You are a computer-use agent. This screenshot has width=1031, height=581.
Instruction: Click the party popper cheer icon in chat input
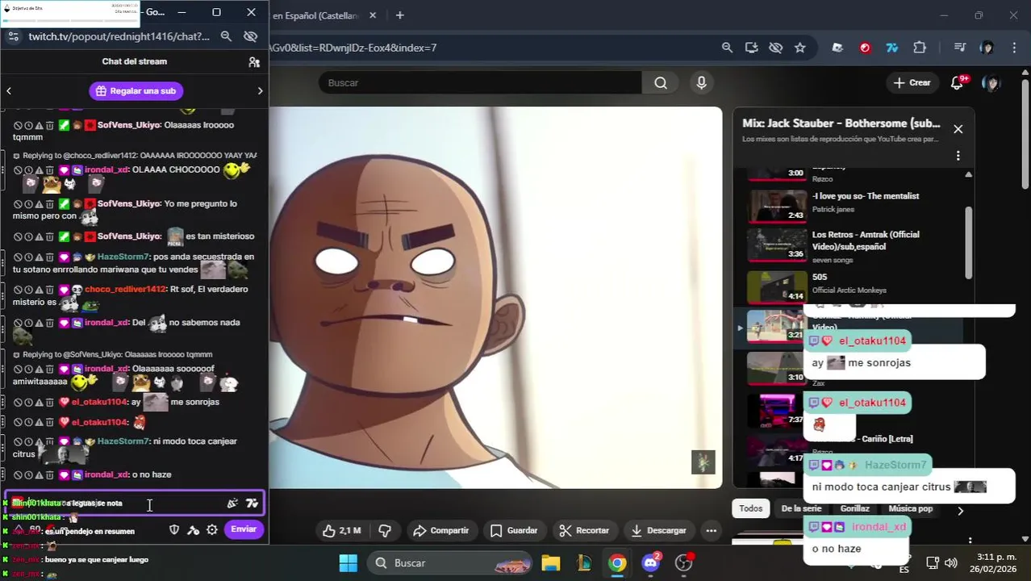[x=232, y=504]
